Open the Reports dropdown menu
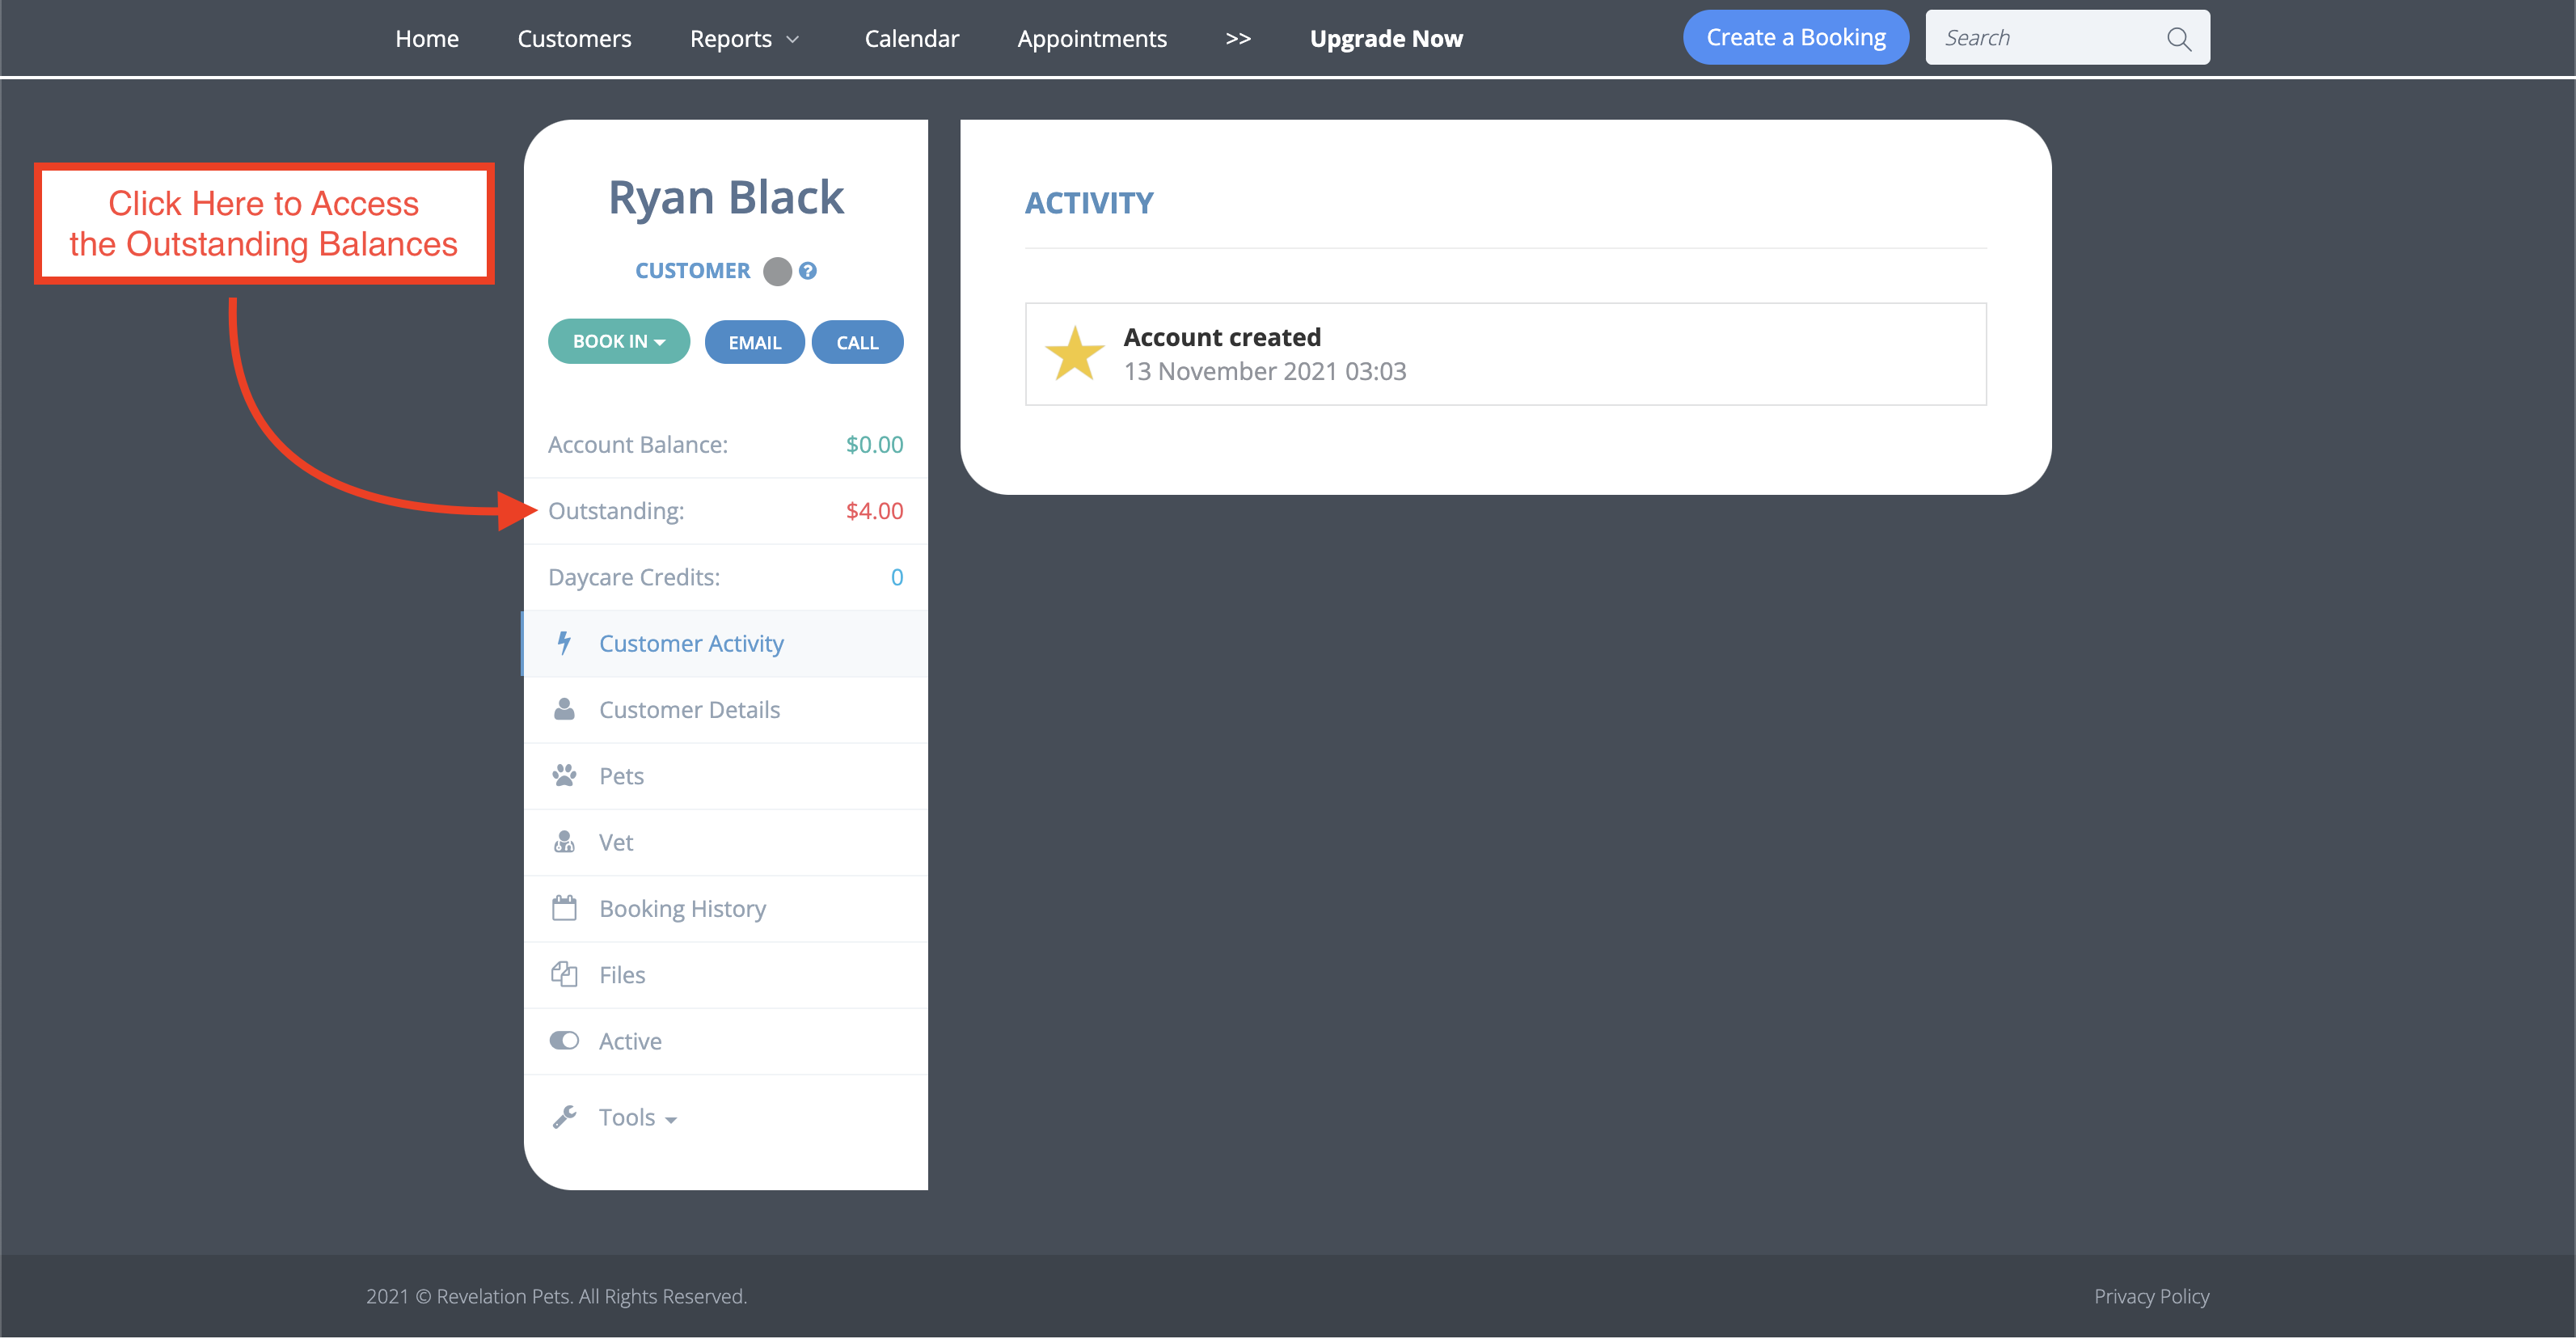This screenshot has width=2576, height=1339. pyautogui.click(x=744, y=38)
